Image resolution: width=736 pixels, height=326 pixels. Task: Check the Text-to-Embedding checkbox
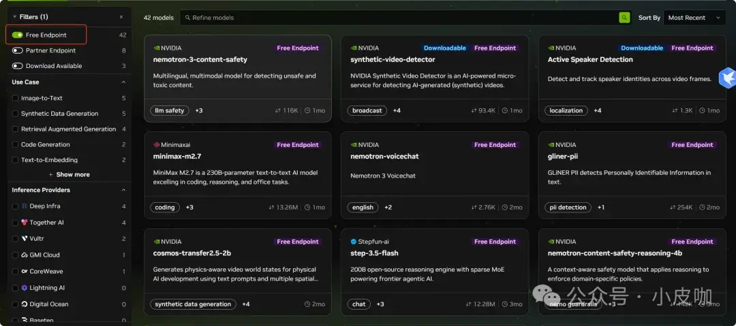(x=15, y=161)
